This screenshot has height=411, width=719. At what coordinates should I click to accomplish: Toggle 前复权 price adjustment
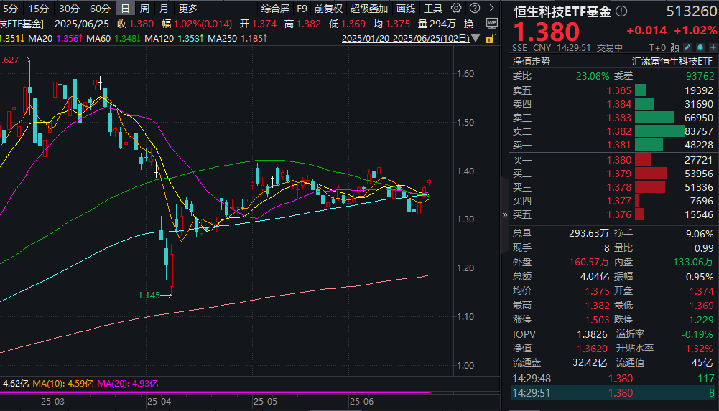pos(328,9)
